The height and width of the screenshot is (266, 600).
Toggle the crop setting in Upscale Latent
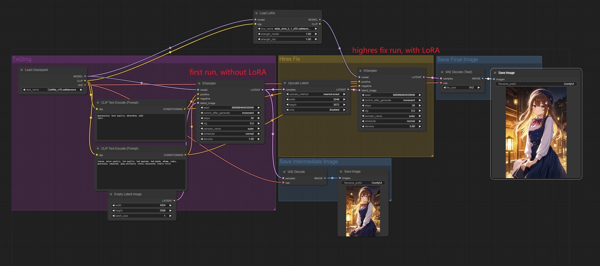tap(316, 110)
